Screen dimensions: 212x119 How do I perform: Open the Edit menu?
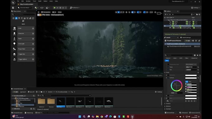point(22,1)
